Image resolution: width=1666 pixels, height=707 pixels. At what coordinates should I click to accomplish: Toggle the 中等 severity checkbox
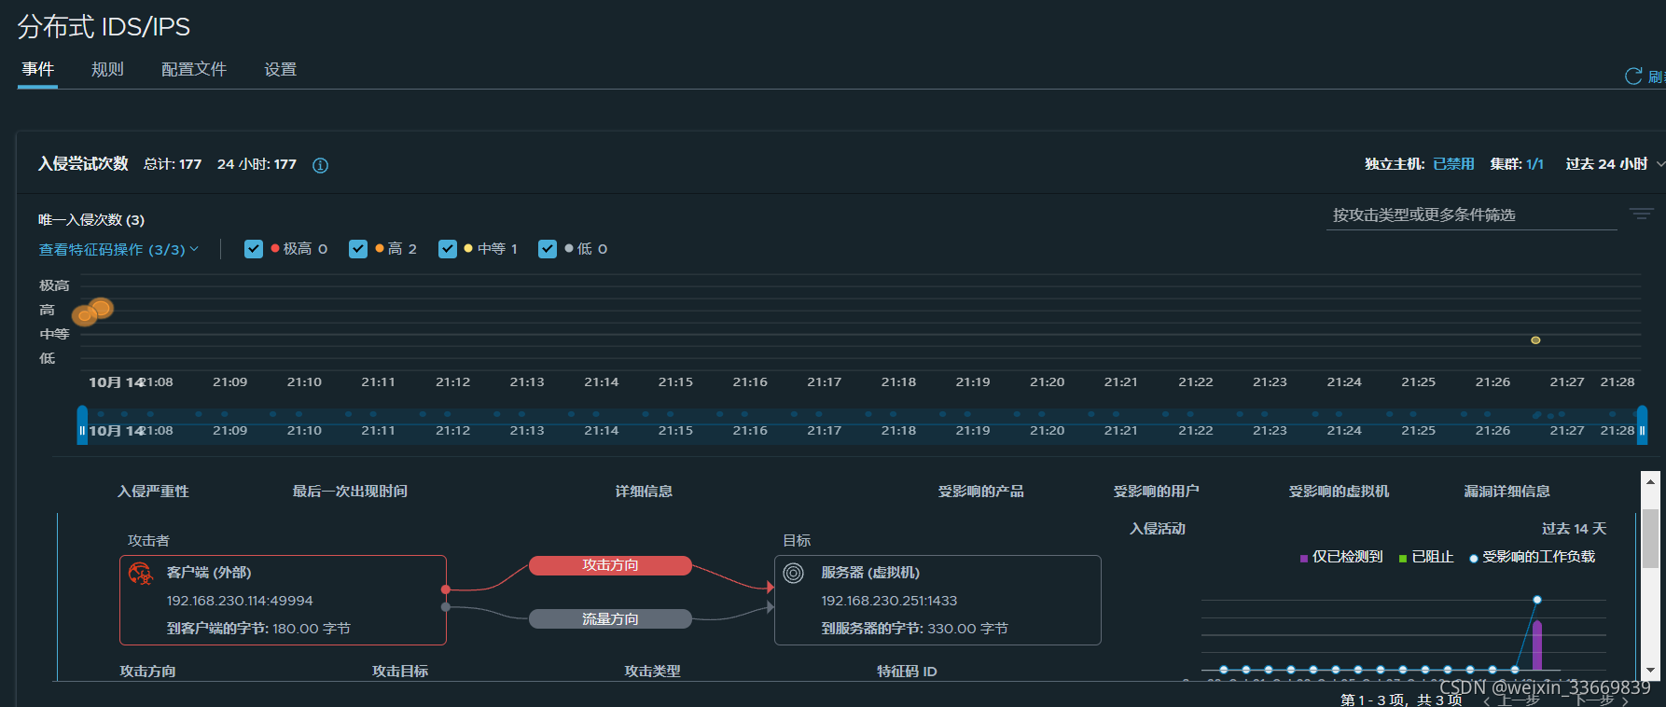click(447, 249)
